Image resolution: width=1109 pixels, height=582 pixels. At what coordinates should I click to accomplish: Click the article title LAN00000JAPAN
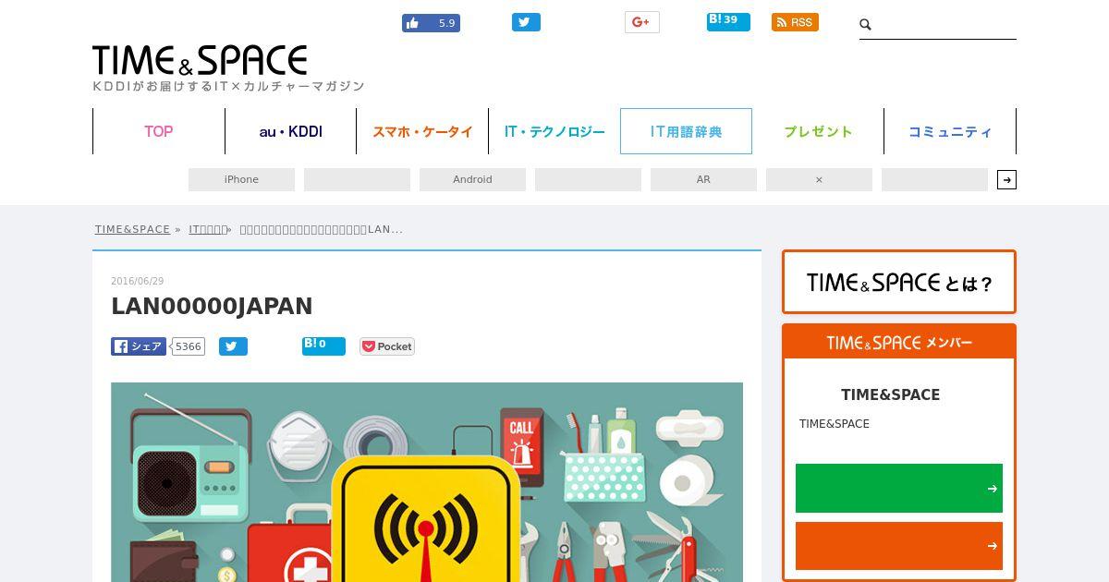[x=212, y=306]
